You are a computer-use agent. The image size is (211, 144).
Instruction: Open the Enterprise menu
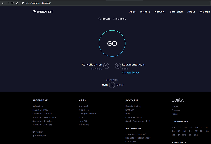pyautogui.click(x=176, y=12)
